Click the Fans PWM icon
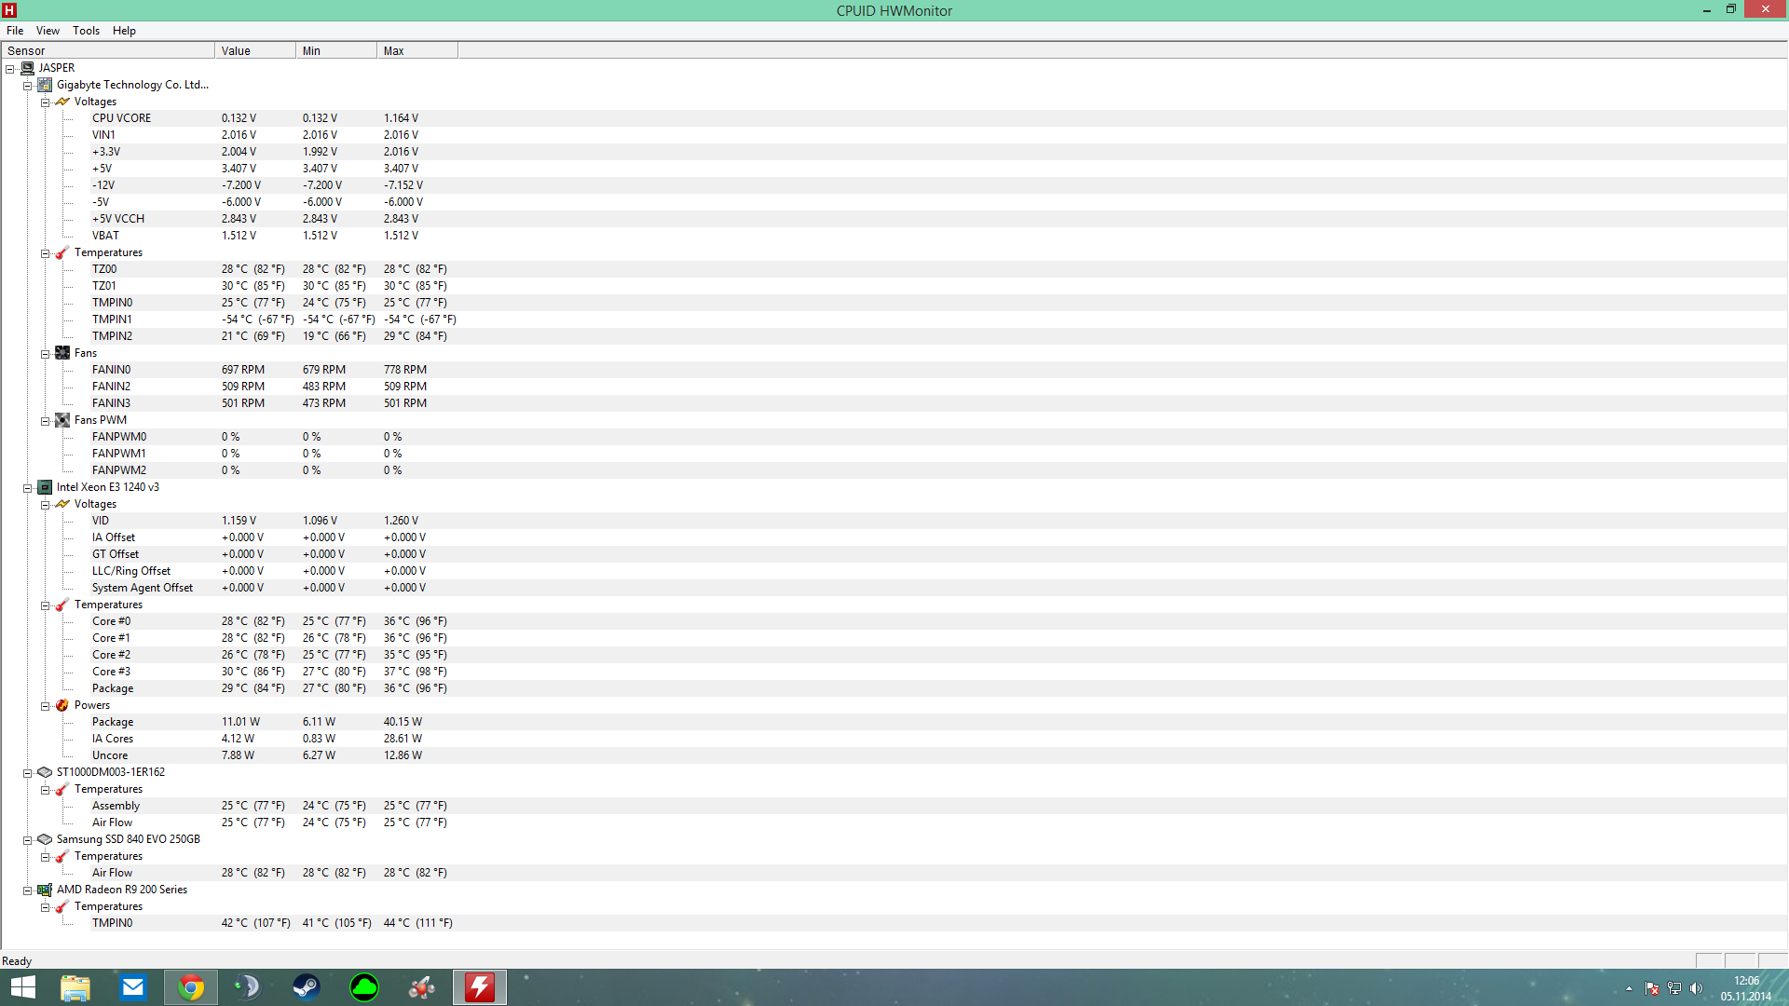Screen dimensions: 1789x1006 62,420
